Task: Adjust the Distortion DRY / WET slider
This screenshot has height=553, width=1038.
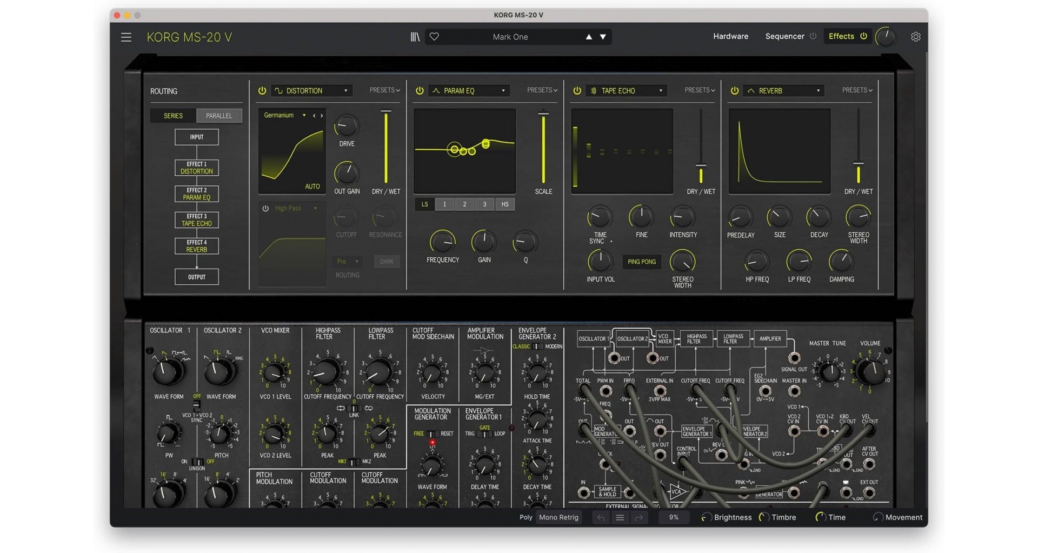Action: coord(385,147)
